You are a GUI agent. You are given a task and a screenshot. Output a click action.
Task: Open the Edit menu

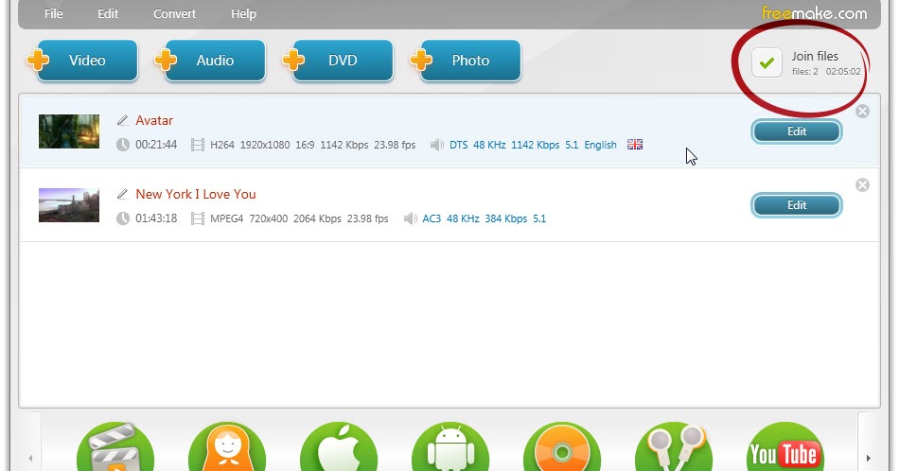click(108, 14)
